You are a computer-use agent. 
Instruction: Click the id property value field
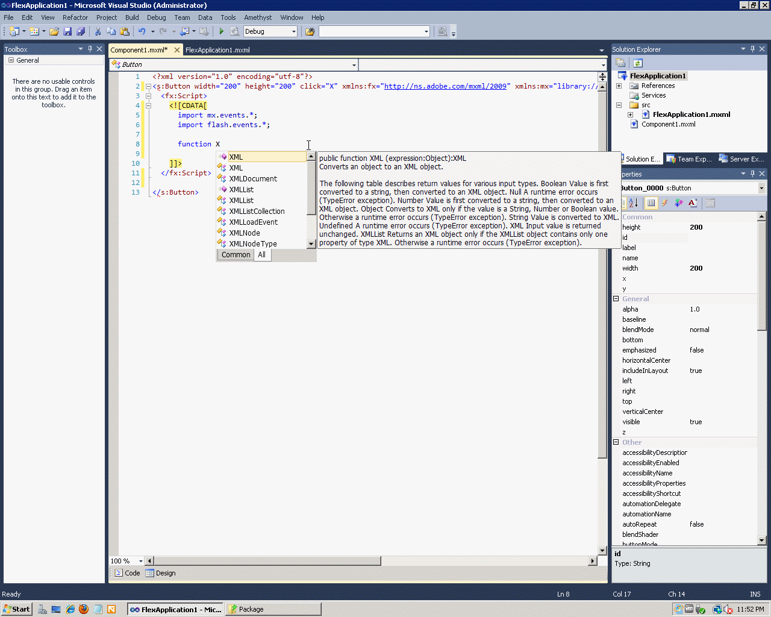(722, 237)
